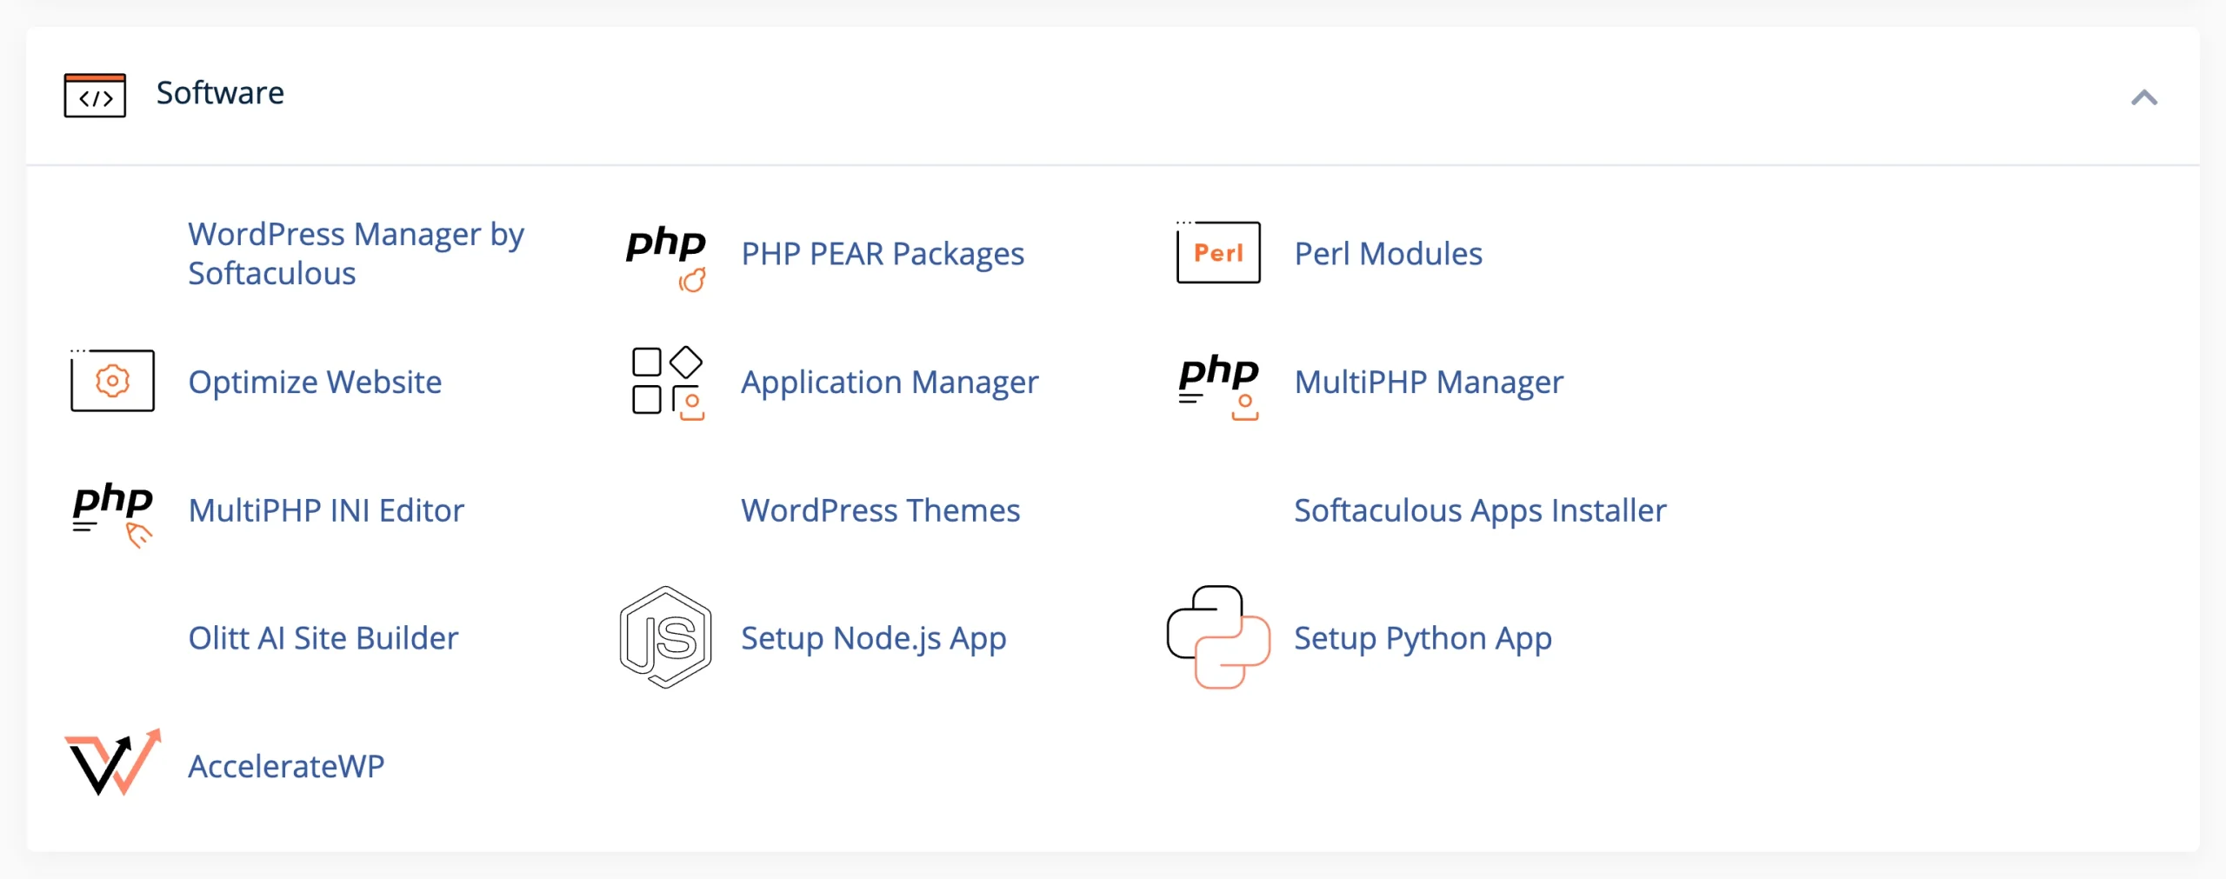The height and width of the screenshot is (879, 2226).
Task: Click the AccelerateWP logo icon
Action: point(113,762)
